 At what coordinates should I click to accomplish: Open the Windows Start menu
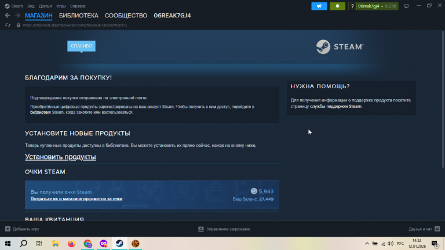(x=8, y=244)
